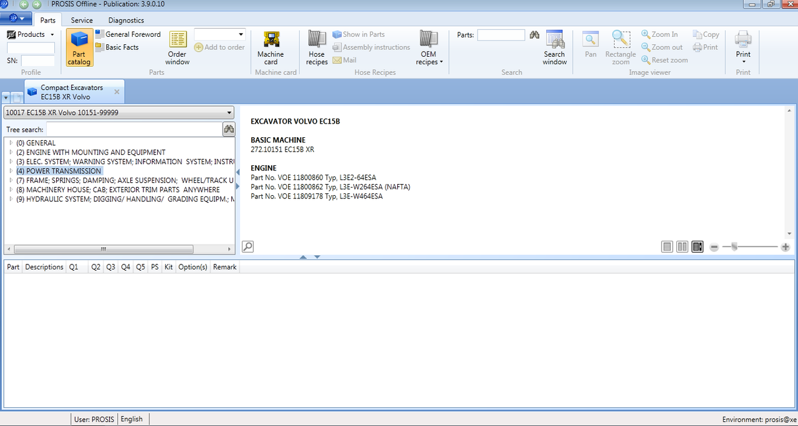
Task: Click the Kit column header
Action: [x=168, y=267]
